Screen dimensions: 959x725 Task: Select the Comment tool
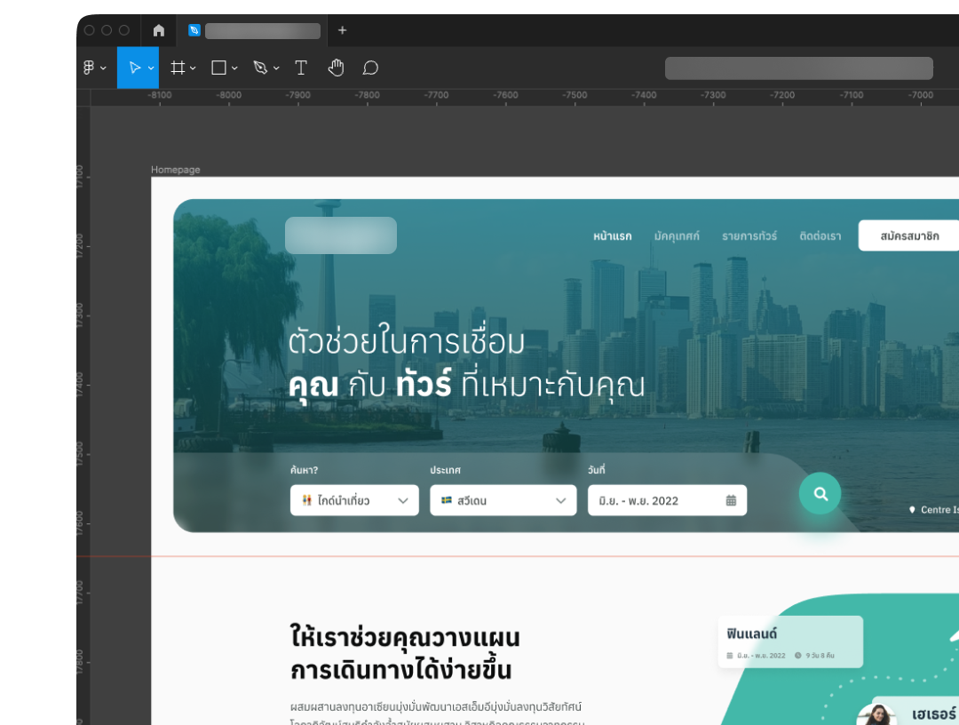click(x=370, y=68)
